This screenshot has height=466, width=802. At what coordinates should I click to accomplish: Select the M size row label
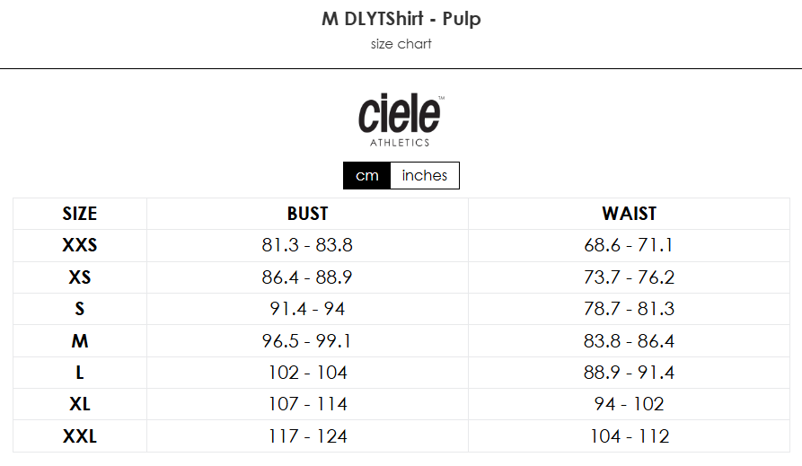80,340
